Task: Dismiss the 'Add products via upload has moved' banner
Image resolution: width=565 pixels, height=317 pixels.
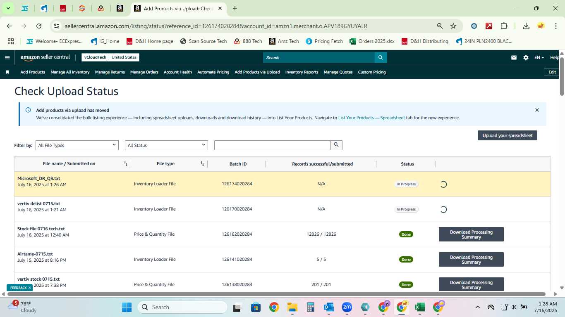Action: 537,110
